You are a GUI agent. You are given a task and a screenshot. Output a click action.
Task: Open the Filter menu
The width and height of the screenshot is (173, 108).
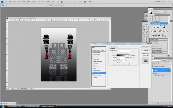(x=29, y=2)
